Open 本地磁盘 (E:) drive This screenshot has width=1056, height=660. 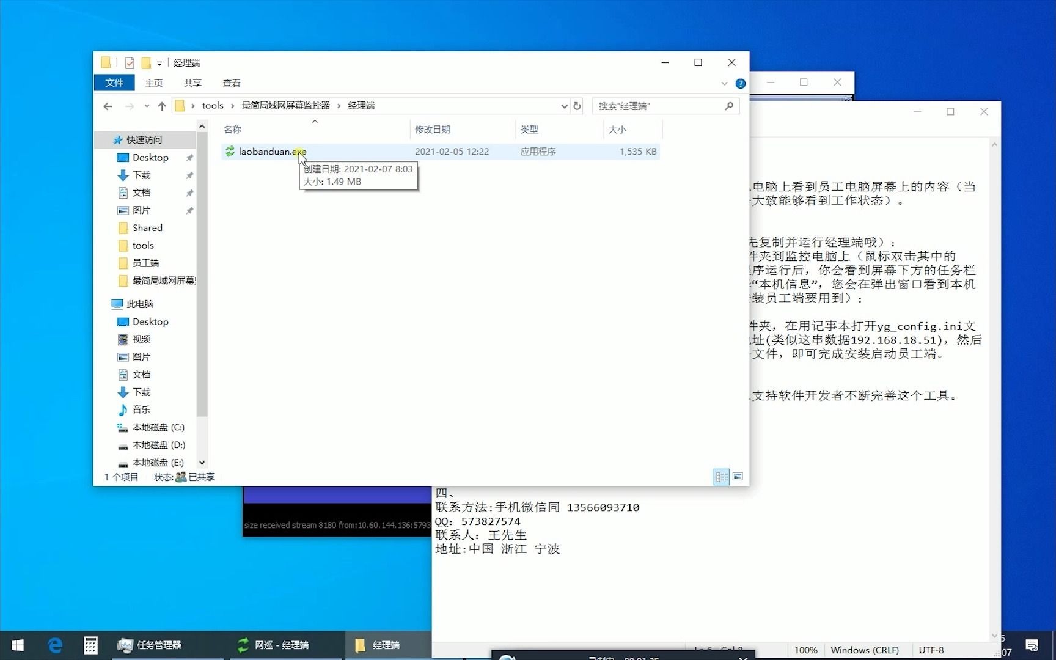click(158, 463)
